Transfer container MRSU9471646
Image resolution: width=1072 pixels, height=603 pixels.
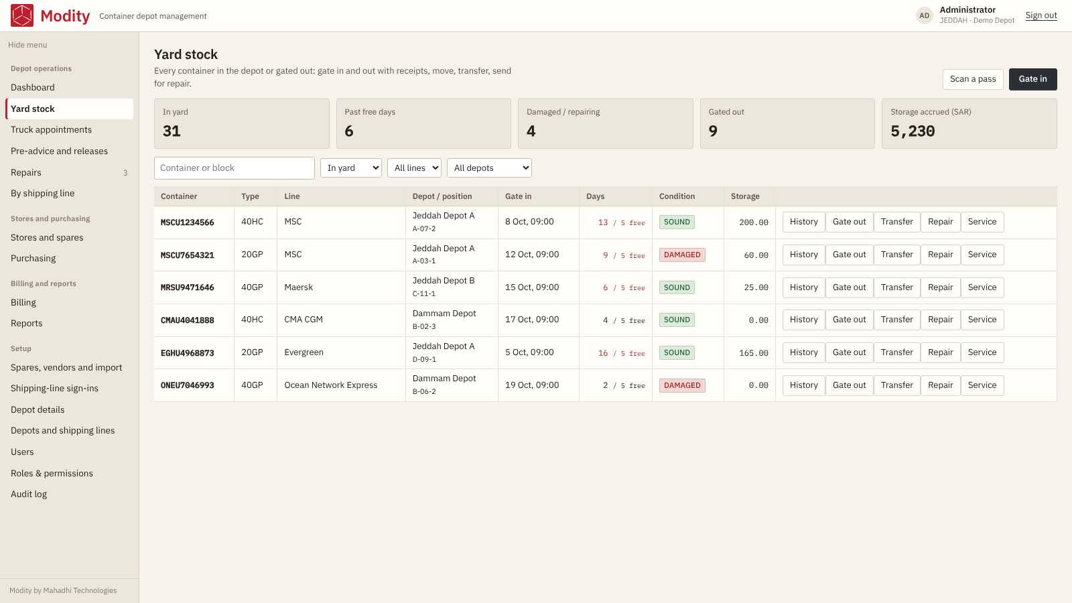tap(897, 287)
